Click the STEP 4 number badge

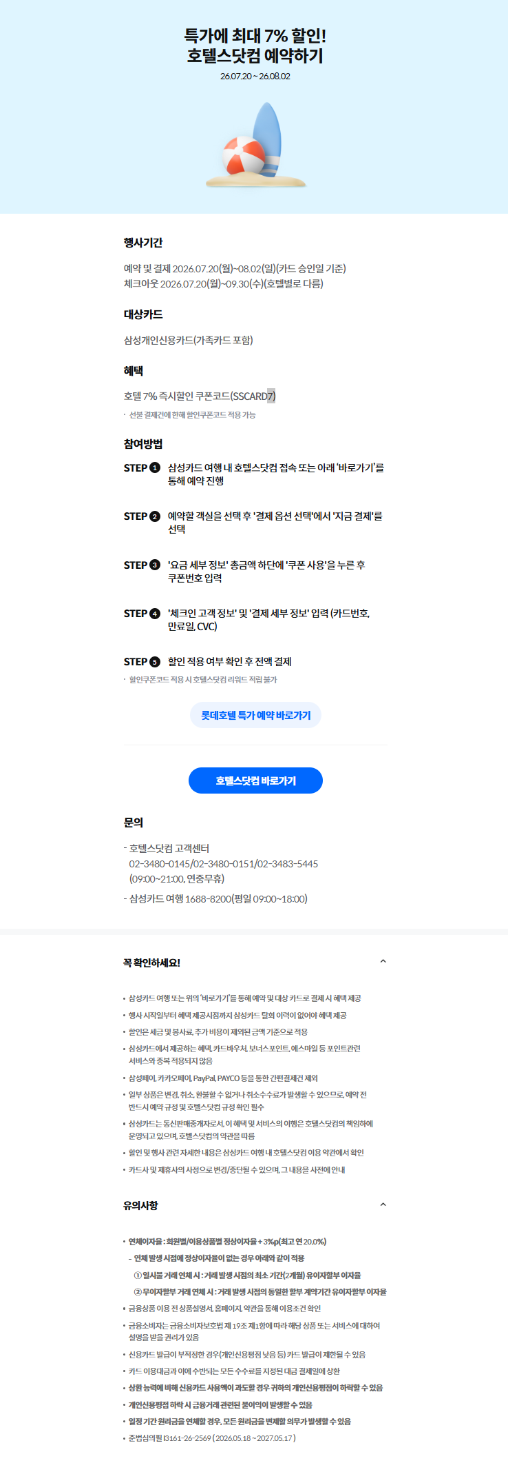[x=155, y=614]
